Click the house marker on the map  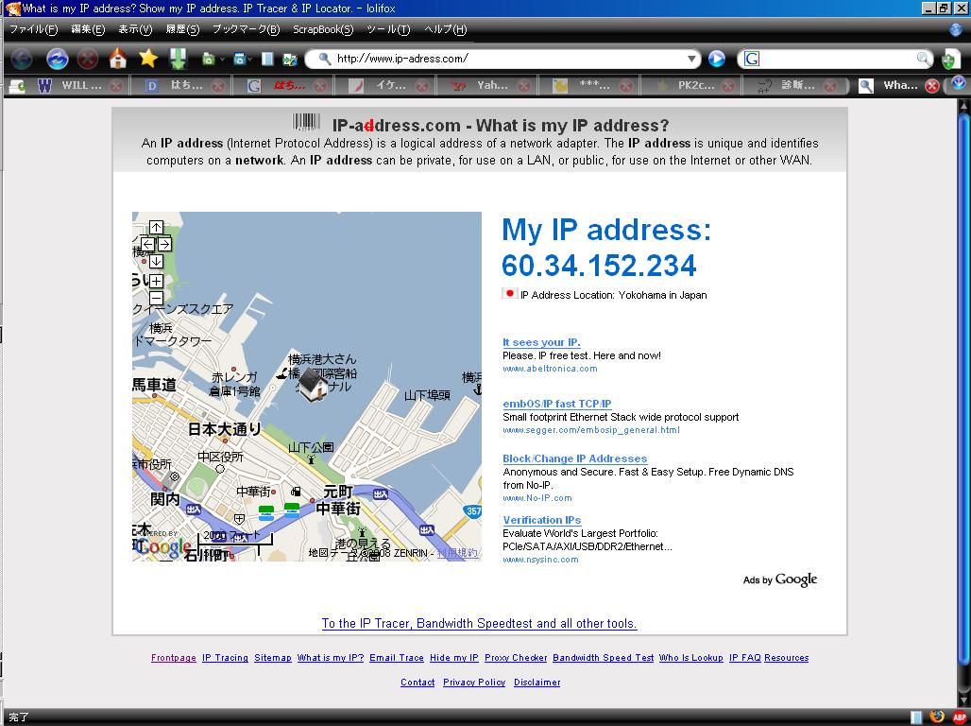tap(312, 385)
